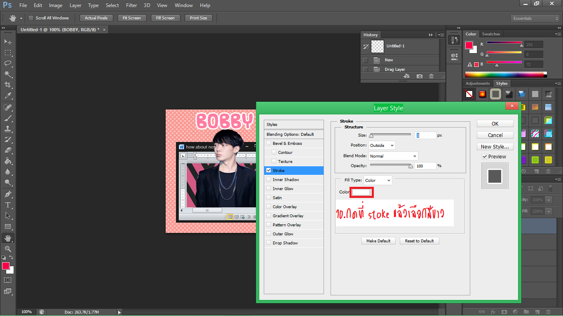Enable the Contour checkbox
This screenshot has height=316, width=563.
click(274, 152)
